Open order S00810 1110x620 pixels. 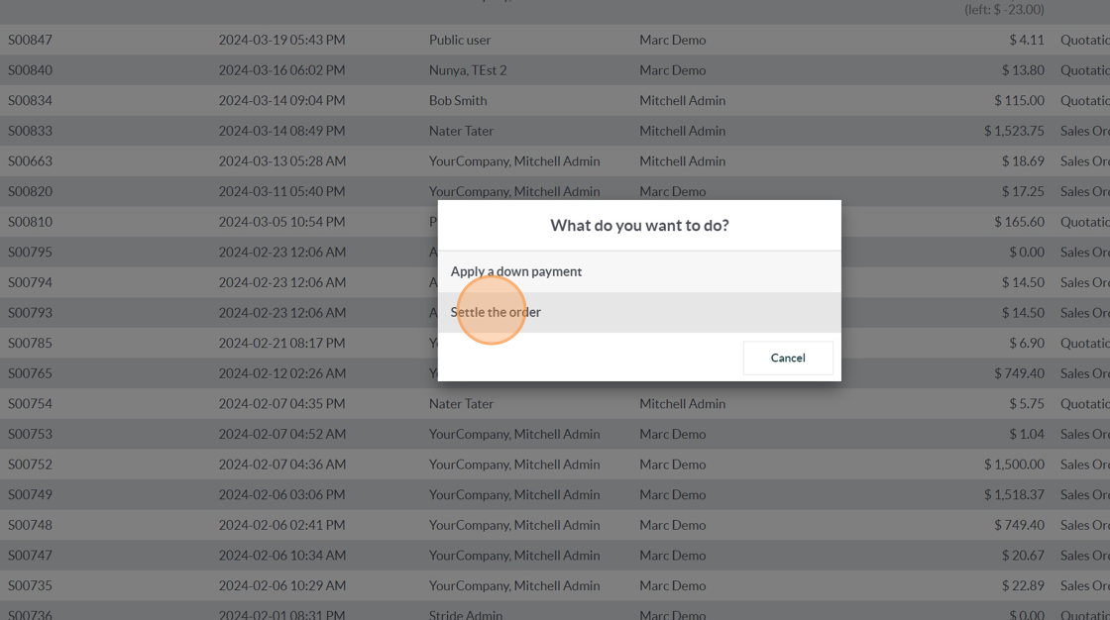(30, 222)
